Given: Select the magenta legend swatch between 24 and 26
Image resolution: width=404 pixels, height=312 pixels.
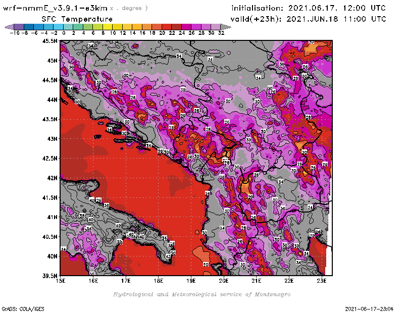Looking at the screenshot, I should point(186,27).
